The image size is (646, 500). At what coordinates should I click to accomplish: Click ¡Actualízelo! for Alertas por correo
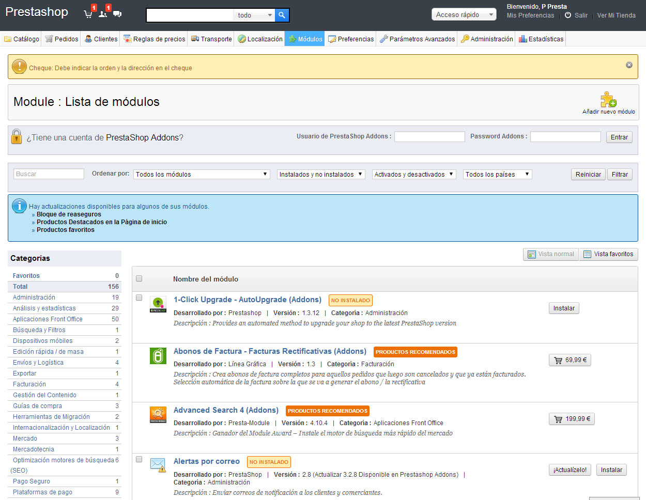tap(570, 470)
